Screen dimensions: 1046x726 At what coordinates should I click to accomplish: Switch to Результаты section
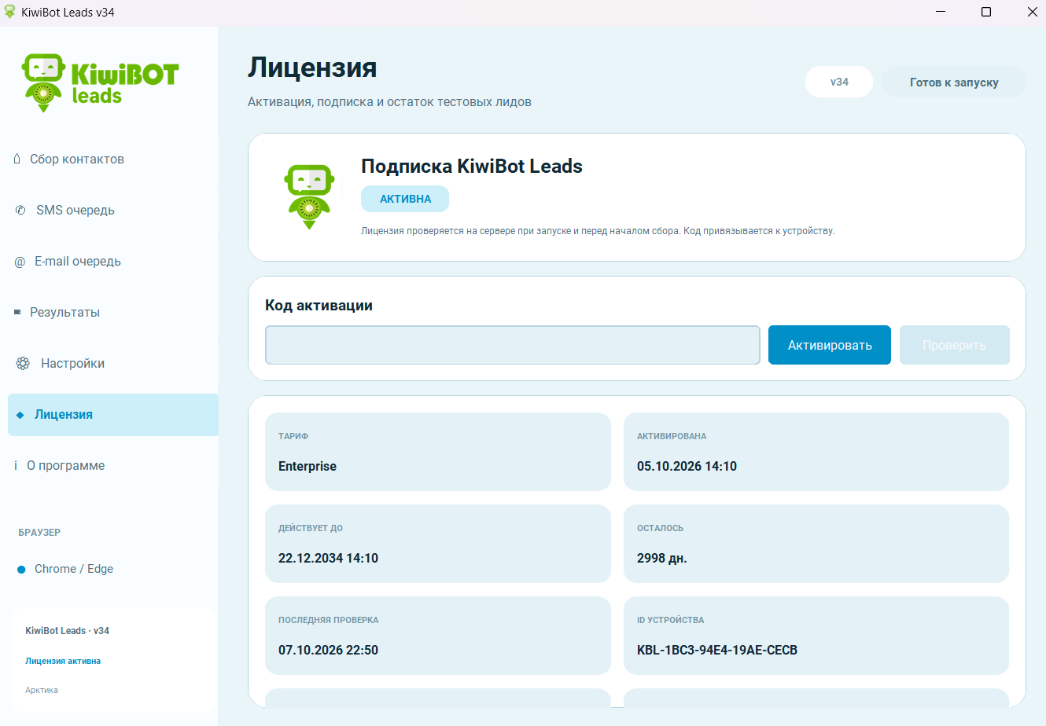pyautogui.click(x=113, y=312)
